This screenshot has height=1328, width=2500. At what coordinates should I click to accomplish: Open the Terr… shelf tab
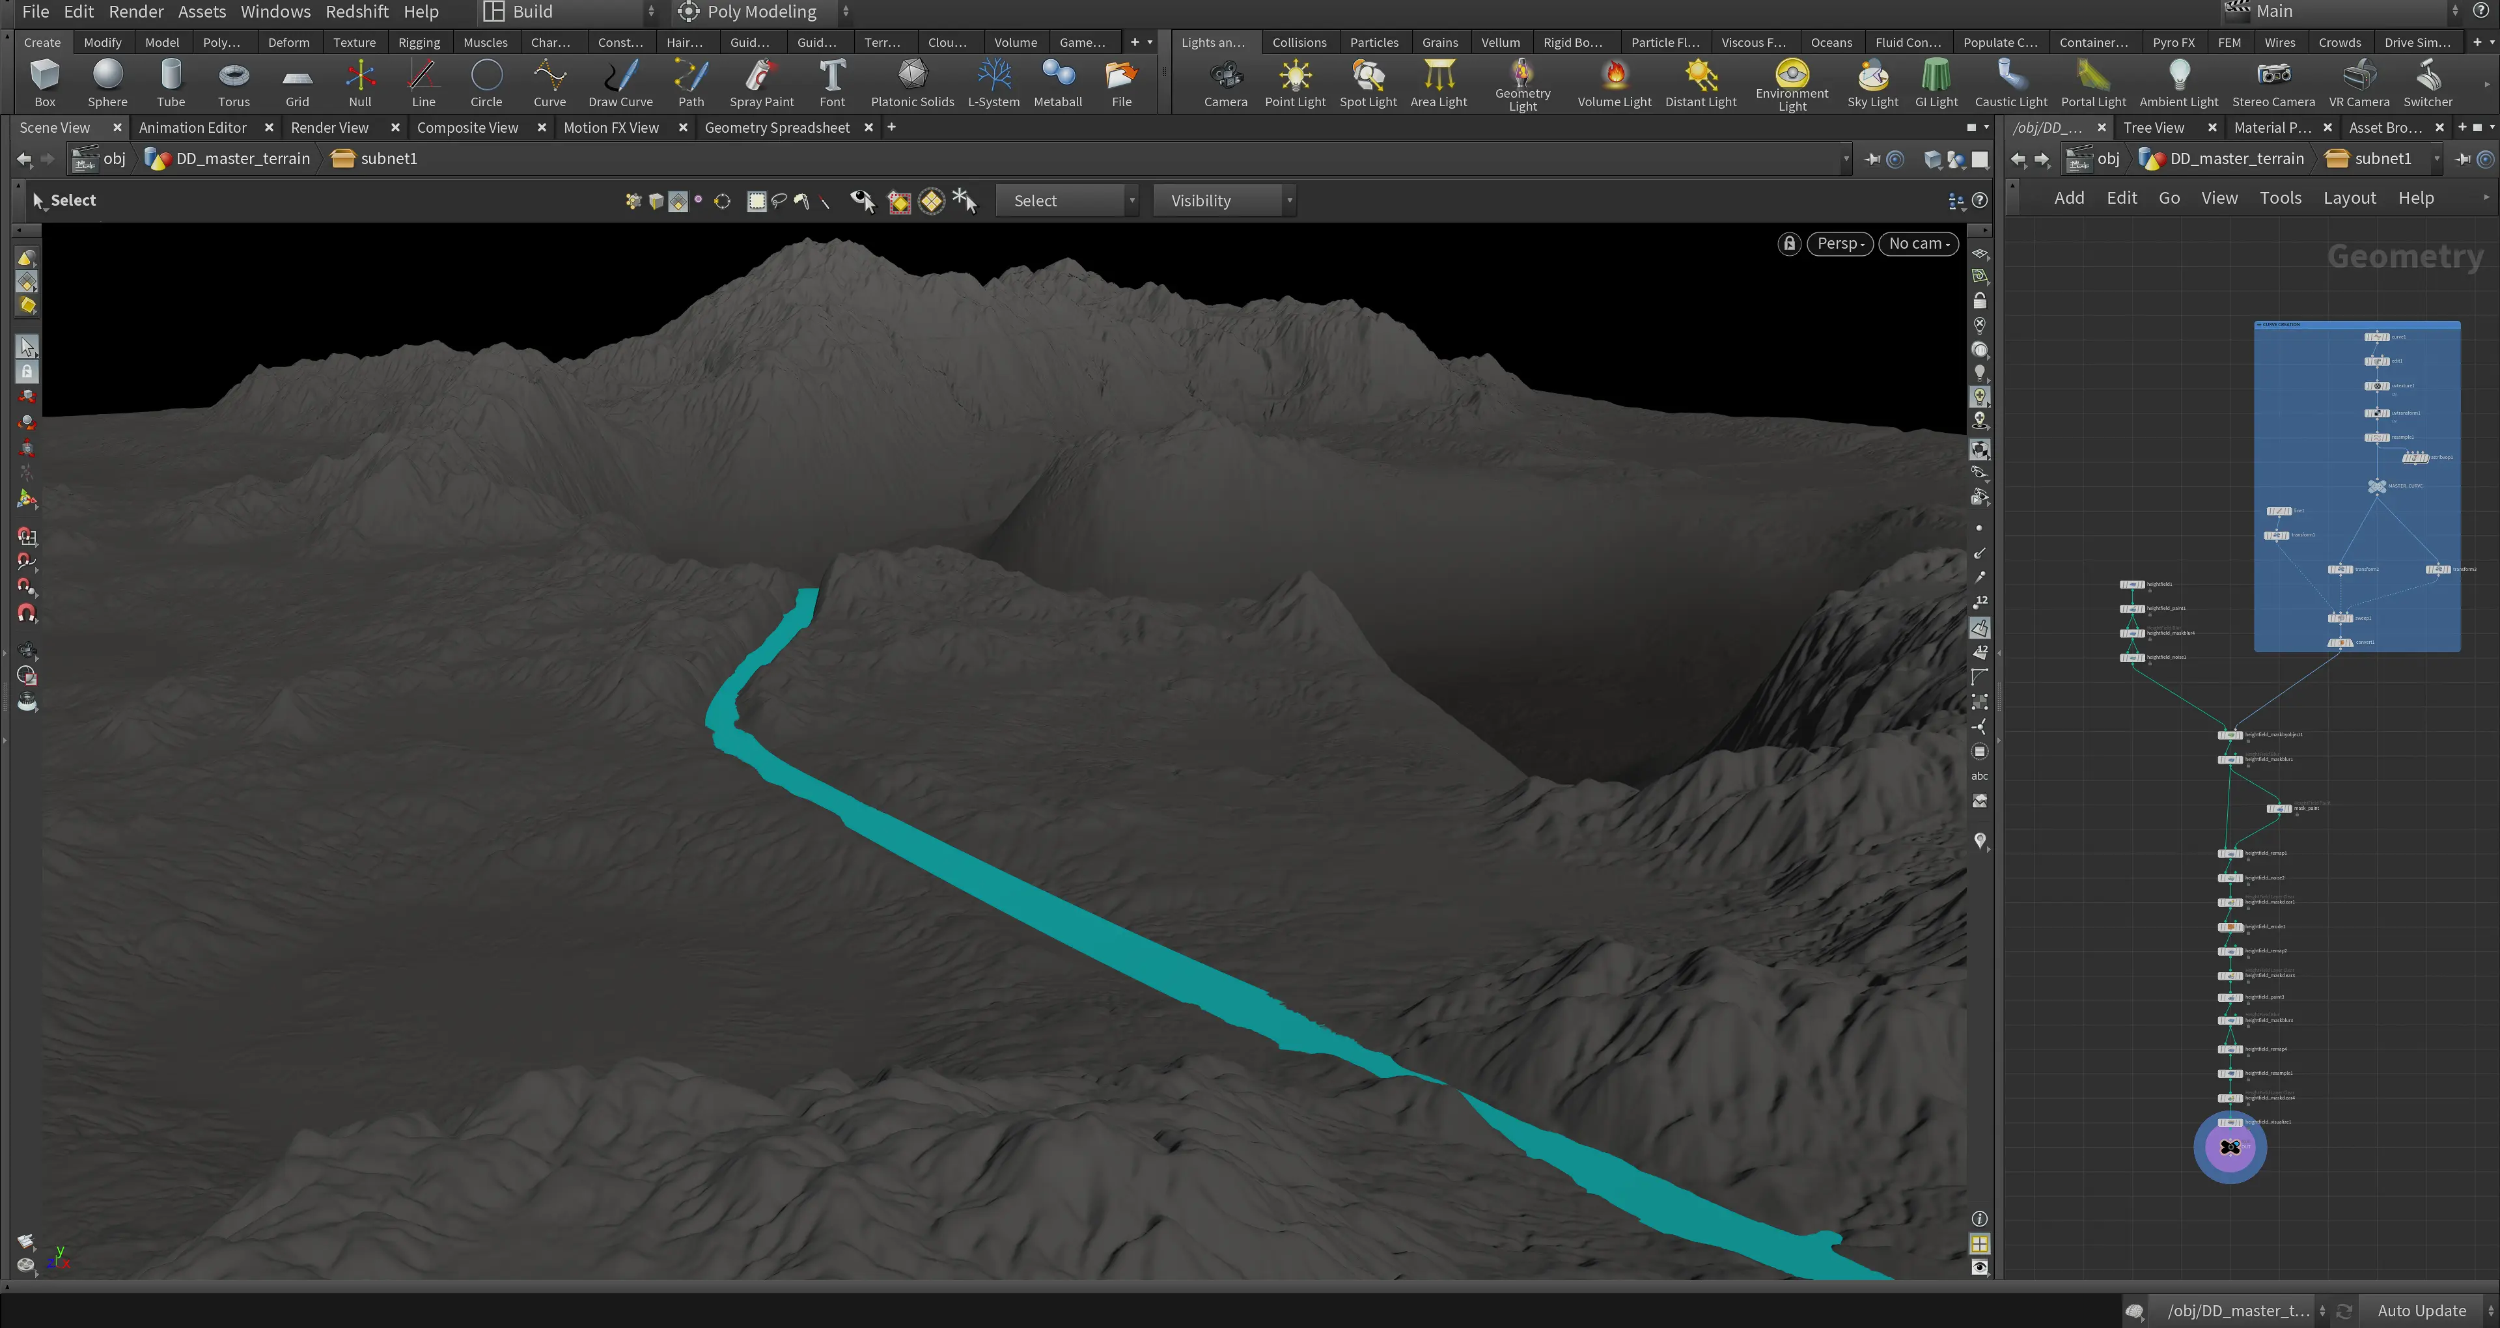(x=882, y=42)
